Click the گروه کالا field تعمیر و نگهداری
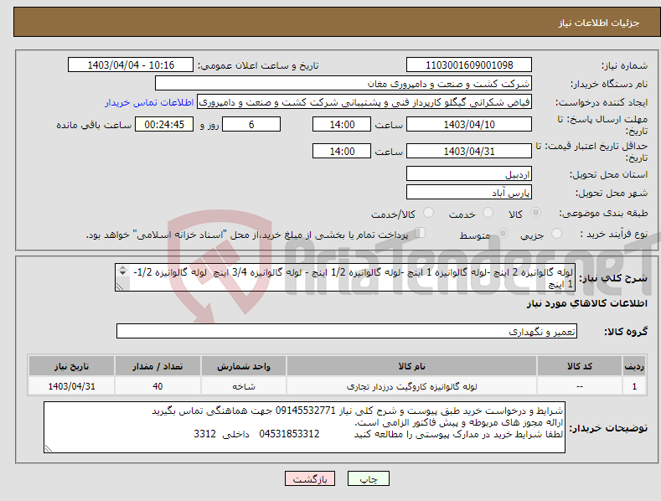Screen dimensions: 661x501 coord(347,332)
